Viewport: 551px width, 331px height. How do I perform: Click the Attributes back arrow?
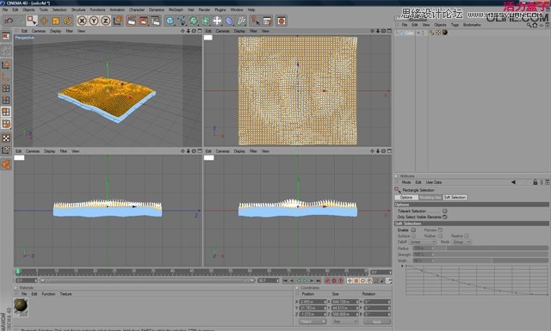(x=513, y=182)
